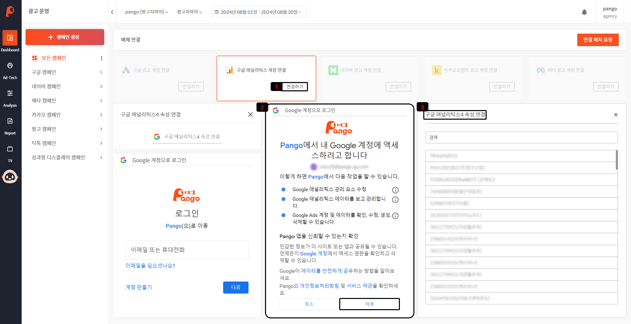Click the 연결 해지 요청 button
The height and width of the screenshot is (324, 631).
598,40
